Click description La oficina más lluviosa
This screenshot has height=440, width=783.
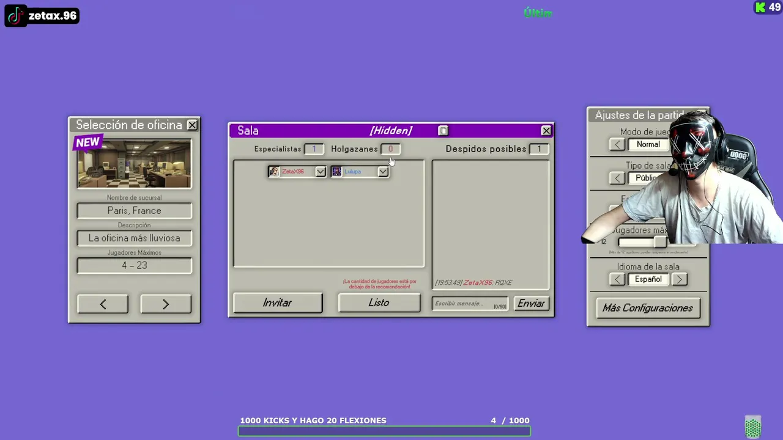coord(134,238)
